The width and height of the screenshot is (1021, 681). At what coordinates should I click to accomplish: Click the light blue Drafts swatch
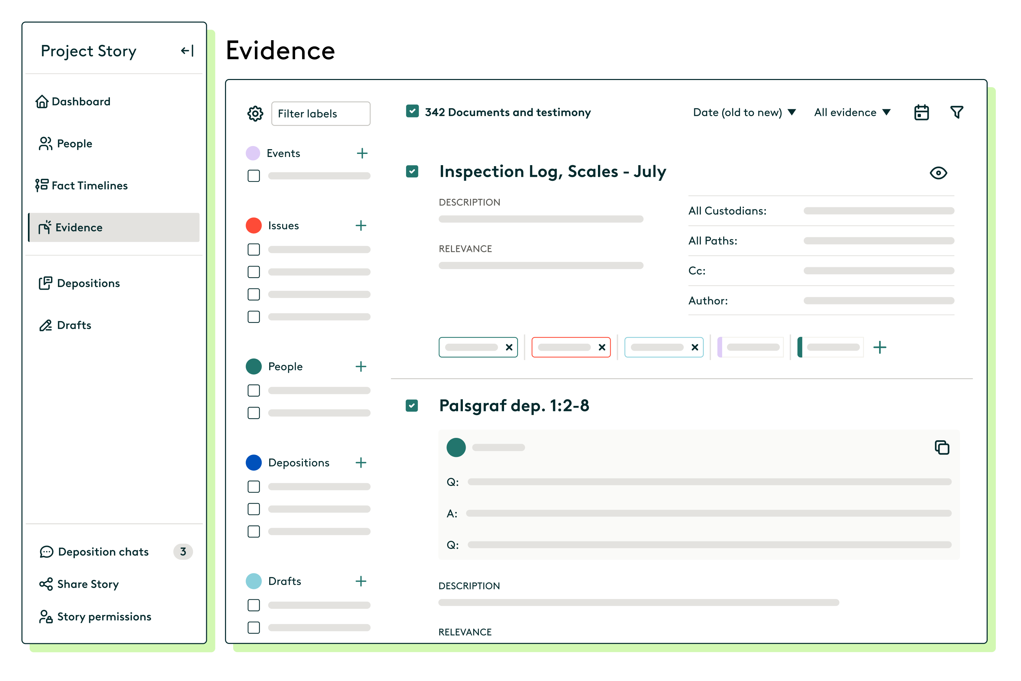click(x=254, y=581)
